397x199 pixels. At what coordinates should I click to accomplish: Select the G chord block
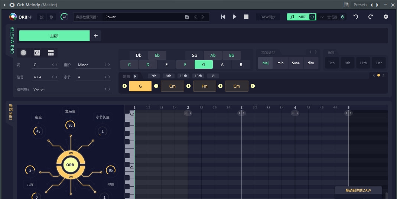coord(140,86)
